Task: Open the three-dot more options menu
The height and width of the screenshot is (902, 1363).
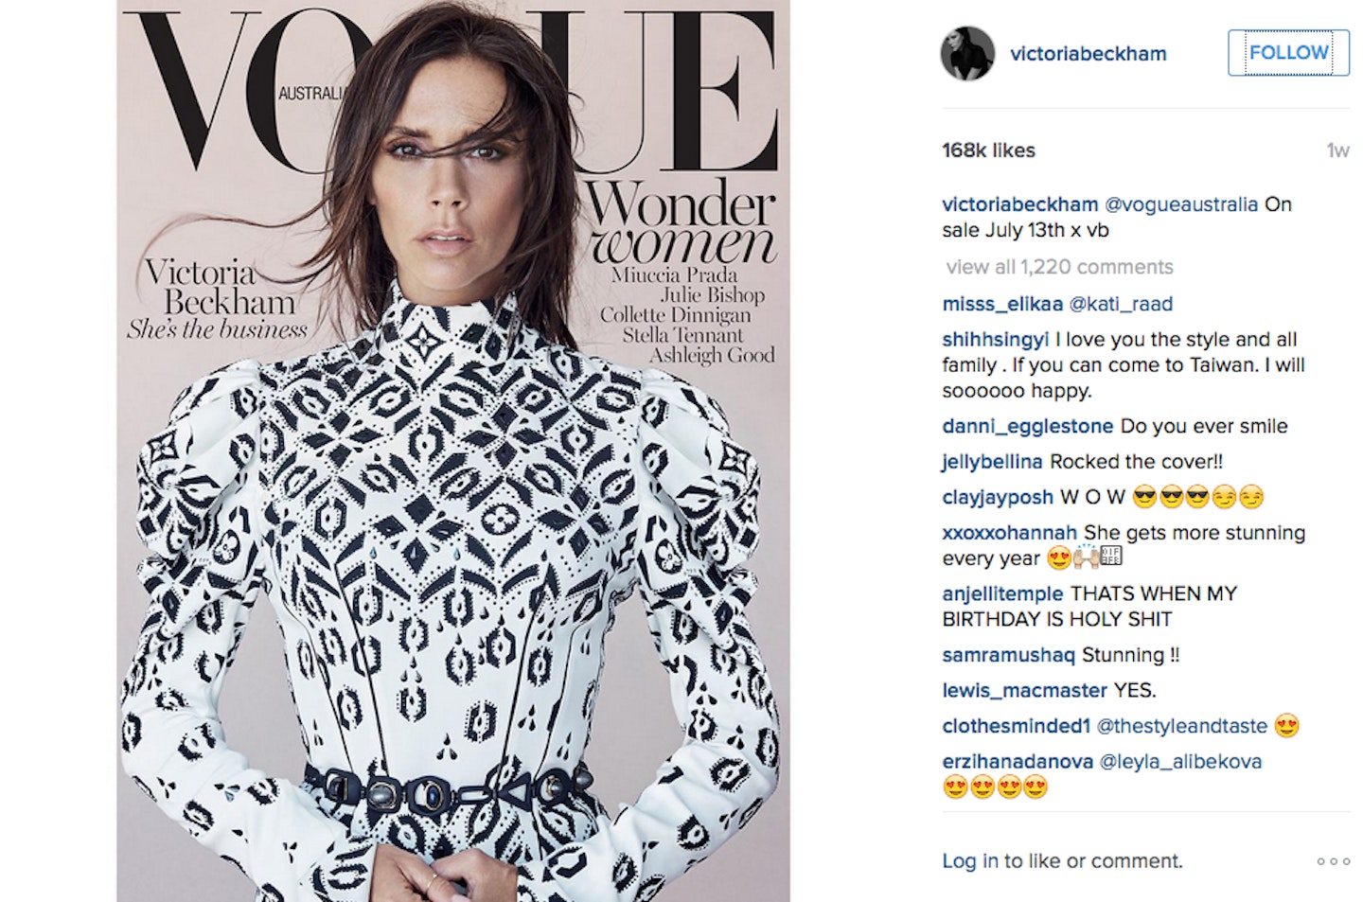Action: 1333,861
